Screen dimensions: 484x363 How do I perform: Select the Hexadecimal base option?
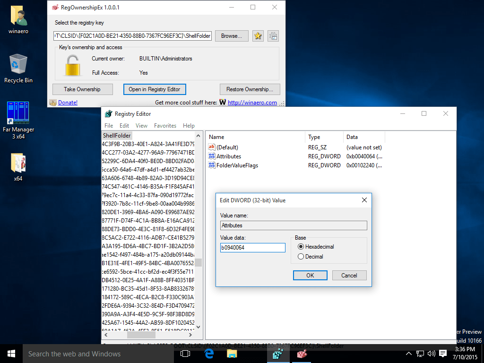[x=301, y=247]
